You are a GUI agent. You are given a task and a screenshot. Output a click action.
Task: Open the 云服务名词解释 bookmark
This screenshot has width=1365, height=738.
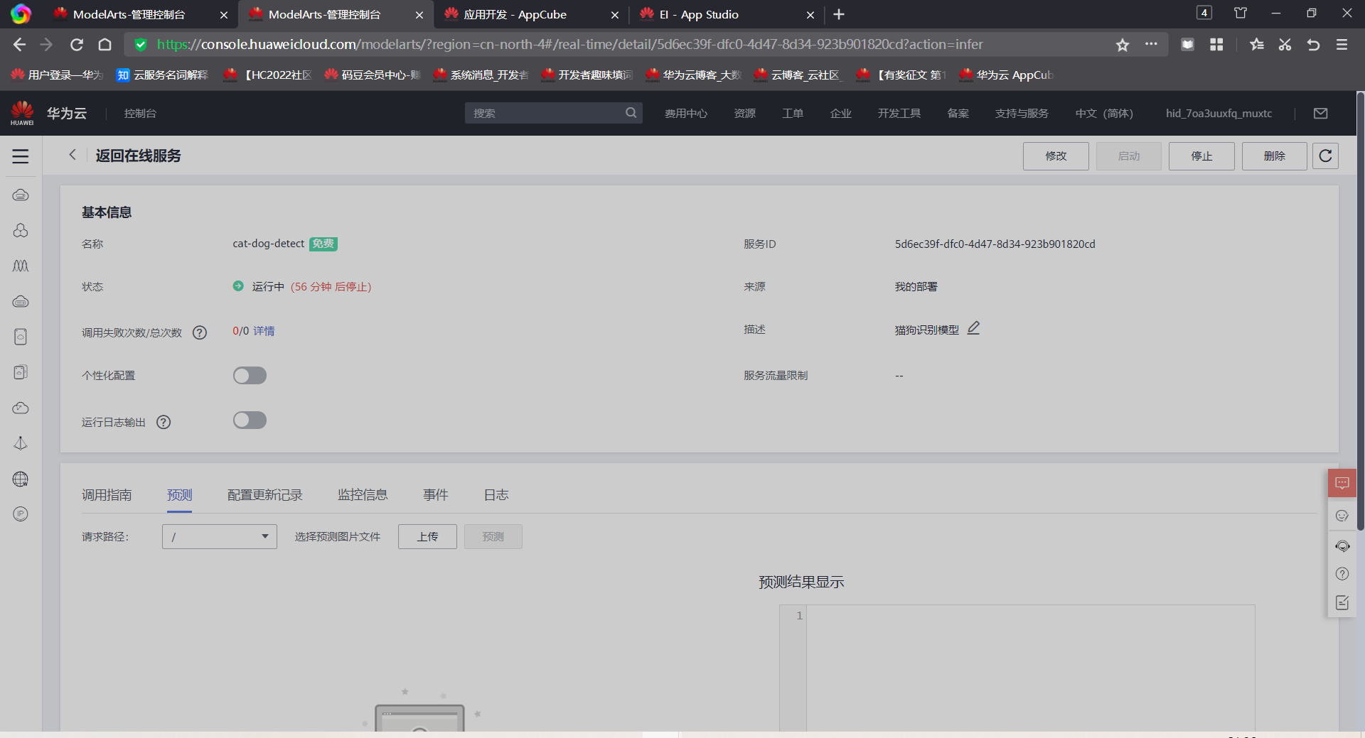(163, 75)
